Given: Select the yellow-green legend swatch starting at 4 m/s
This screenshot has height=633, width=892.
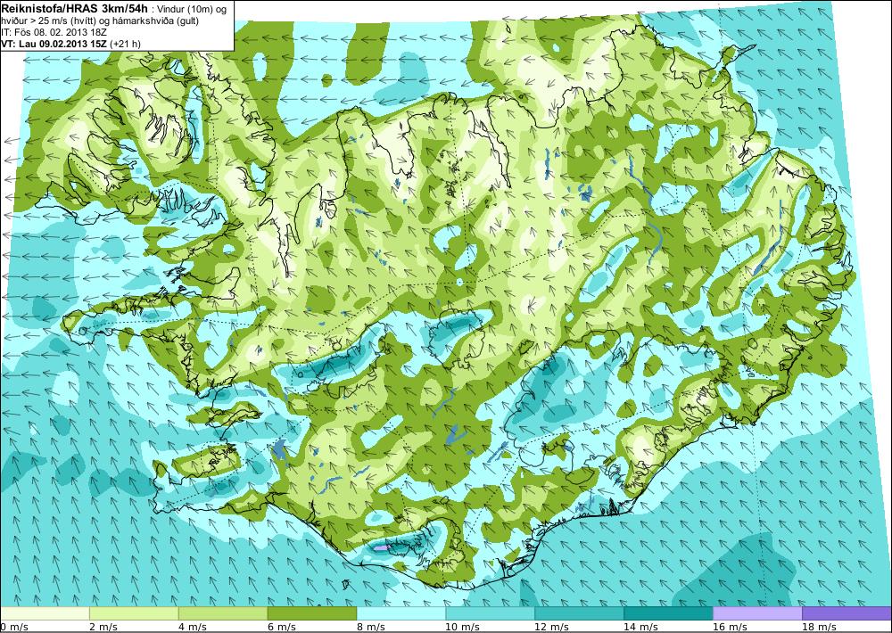Looking at the screenshot, I should pyautogui.click(x=223, y=613).
